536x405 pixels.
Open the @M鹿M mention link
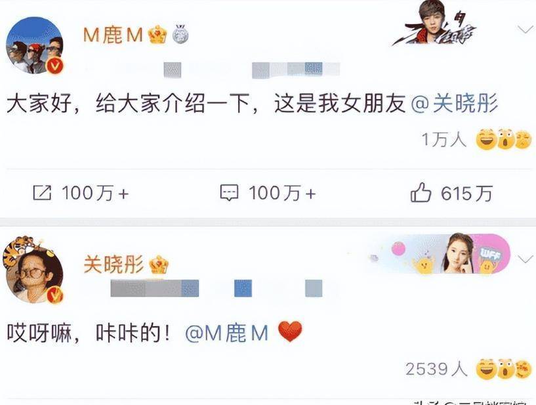point(226,333)
